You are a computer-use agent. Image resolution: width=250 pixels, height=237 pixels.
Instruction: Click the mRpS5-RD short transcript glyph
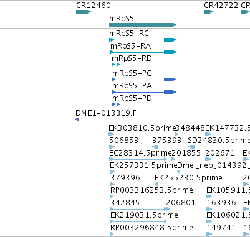coord(116,65)
